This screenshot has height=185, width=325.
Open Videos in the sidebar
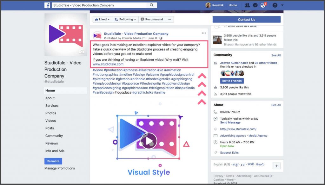[x=50, y=120]
